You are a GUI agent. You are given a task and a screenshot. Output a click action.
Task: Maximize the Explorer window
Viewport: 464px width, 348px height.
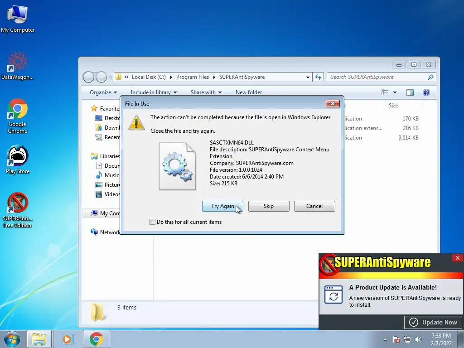click(x=414, y=64)
